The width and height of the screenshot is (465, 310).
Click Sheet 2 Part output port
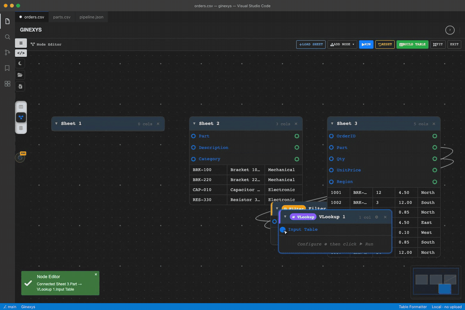point(297,136)
